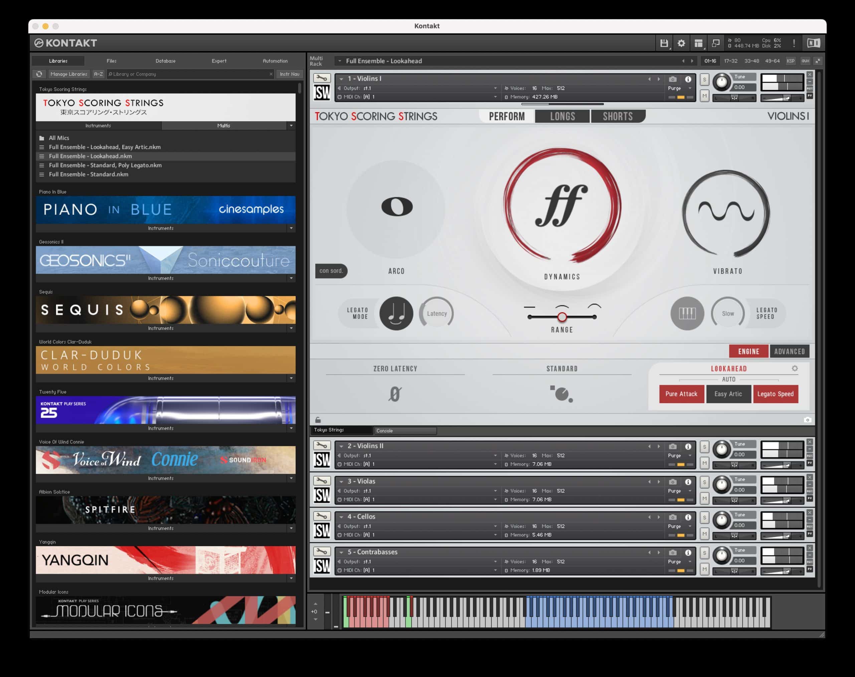855x677 pixels.
Task: Open Lookahead settings gear icon
Action: coord(795,369)
